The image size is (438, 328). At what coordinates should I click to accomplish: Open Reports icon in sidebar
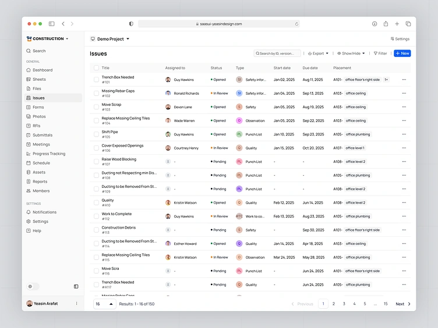[28, 181]
